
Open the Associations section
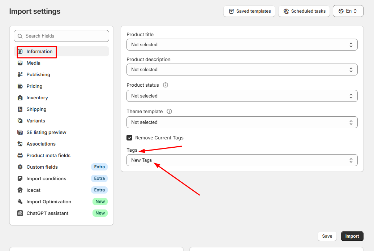coord(61,144)
